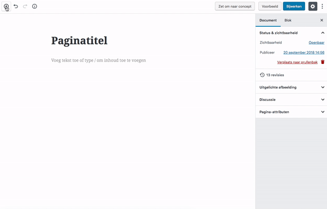Expand the Discussie panel
Screen dimensions: 327x209
pyautogui.click(x=291, y=100)
